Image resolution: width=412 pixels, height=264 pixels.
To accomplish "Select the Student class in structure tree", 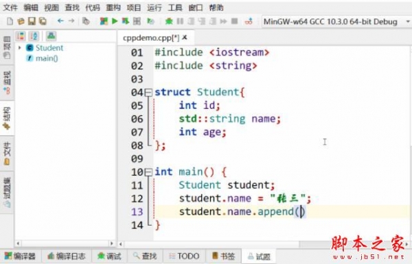I will 49,48.
